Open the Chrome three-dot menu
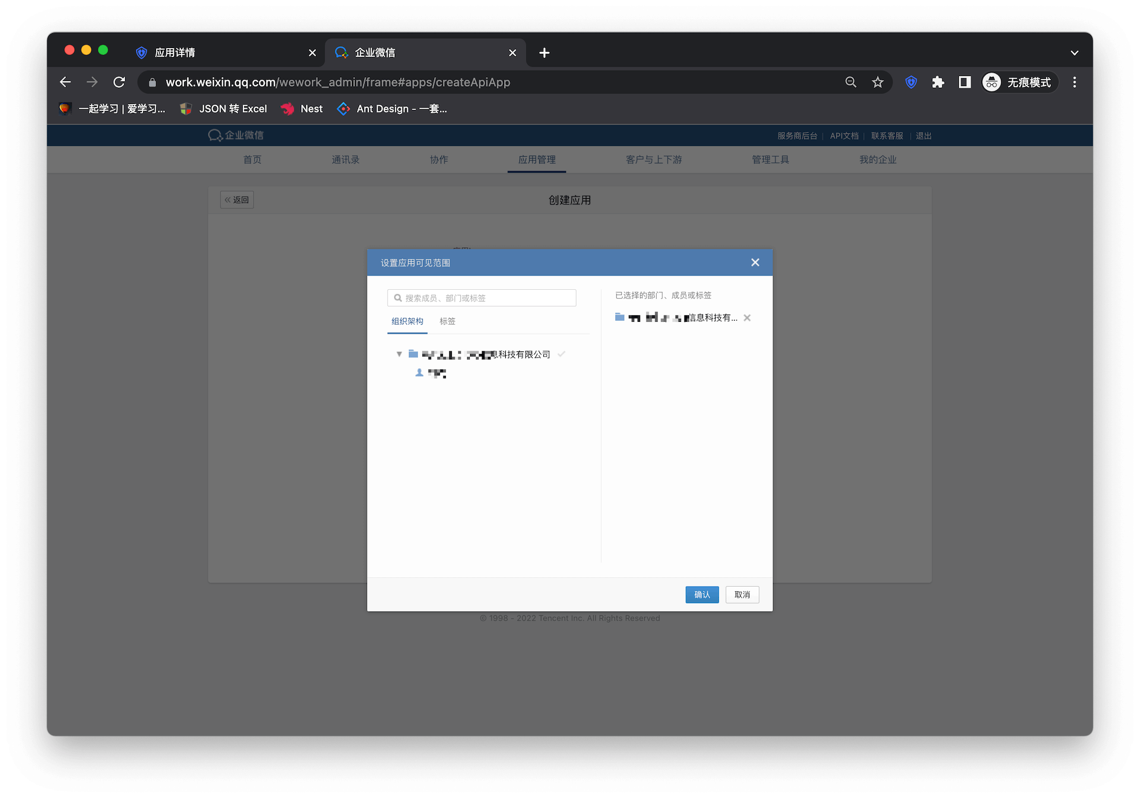Screen dimensions: 1140x798 (x=1074, y=82)
